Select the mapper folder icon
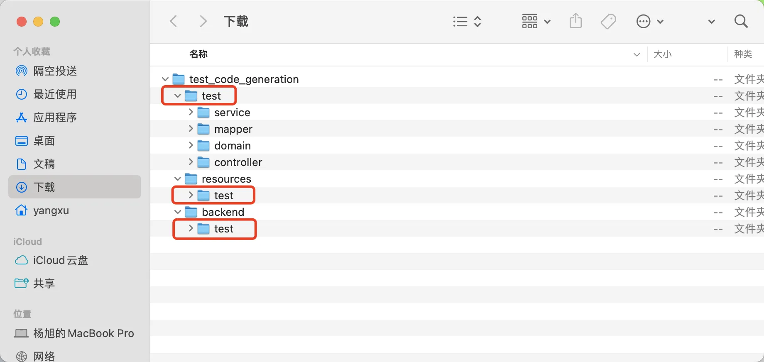The height and width of the screenshot is (362, 764). click(x=203, y=129)
